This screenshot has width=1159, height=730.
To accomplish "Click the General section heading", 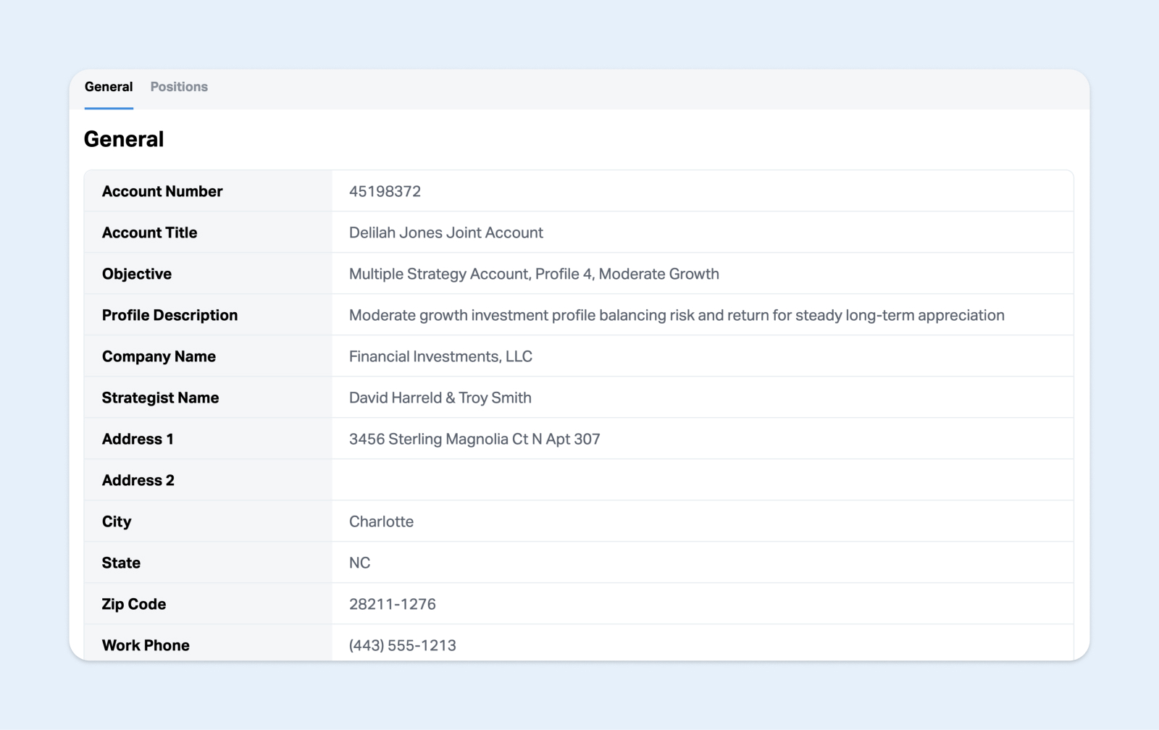I will point(124,139).
